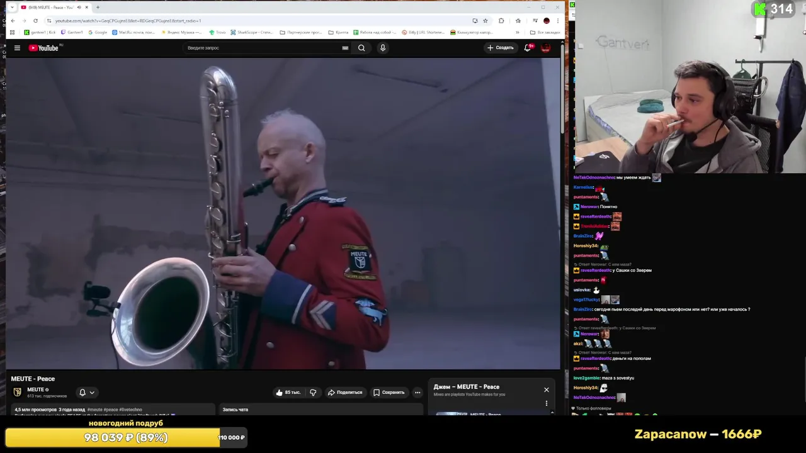
Task: Open the Создать create menu
Action: coord(501,48)
